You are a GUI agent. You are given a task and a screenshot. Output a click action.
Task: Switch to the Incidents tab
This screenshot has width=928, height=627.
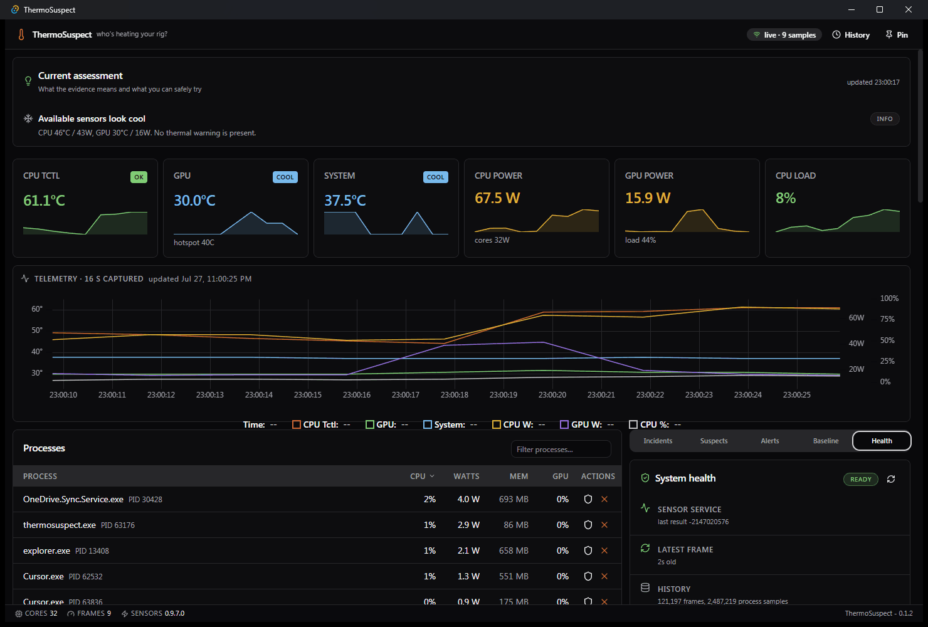coord(658,441)
